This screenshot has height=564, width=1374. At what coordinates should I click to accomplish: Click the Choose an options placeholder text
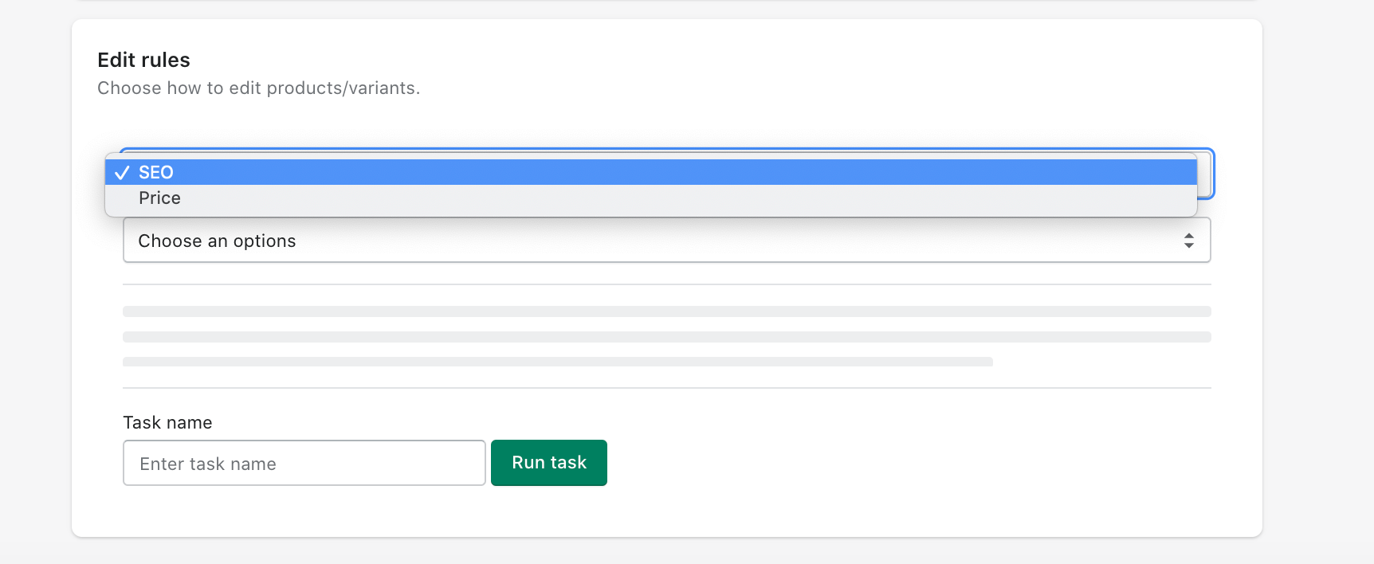coord(217,240)
